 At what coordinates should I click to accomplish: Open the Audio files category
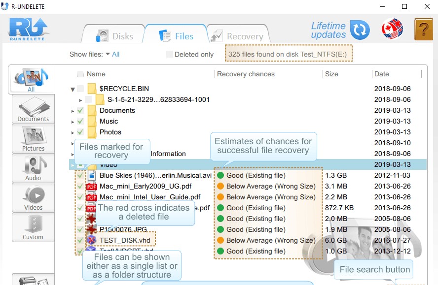coord(33,168)
